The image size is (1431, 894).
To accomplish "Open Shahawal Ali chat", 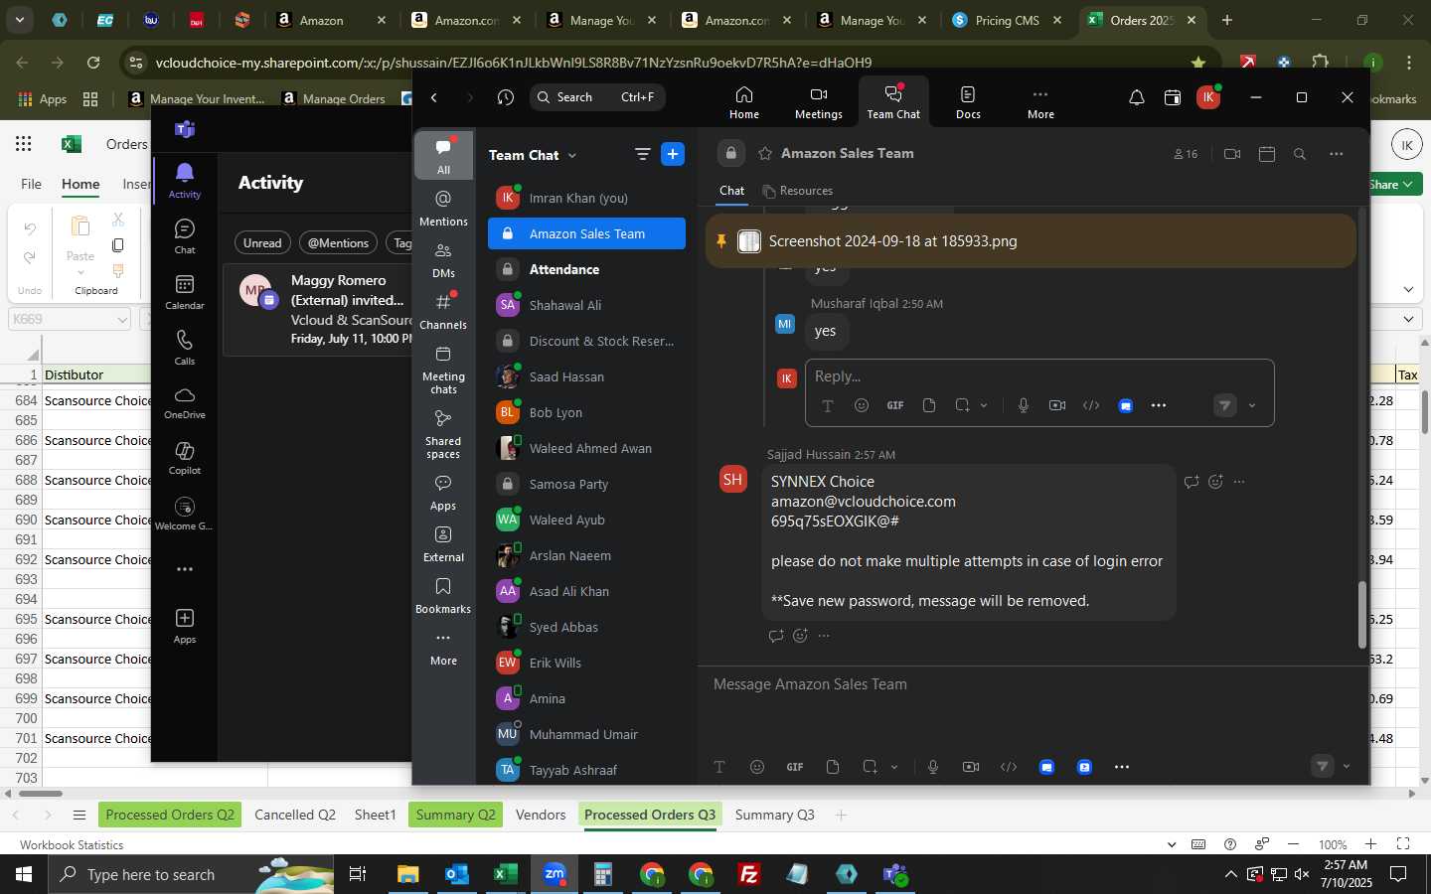I will pyautogui.click(x=586, y=305).
